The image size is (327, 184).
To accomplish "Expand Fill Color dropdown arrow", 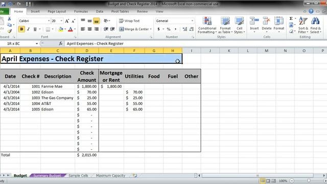I will click(x=65, y=29).
